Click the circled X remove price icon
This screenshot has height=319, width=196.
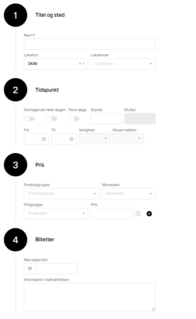click(138, 214)
